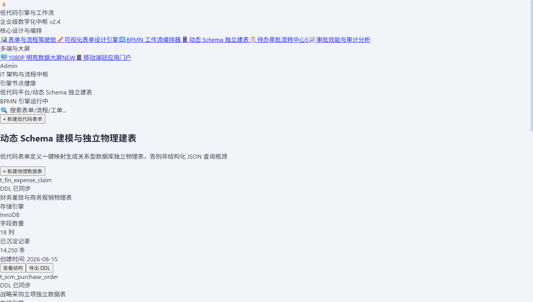
Task: Click the Admin user name
Action: pyautogui.click(x=9, y=66)
